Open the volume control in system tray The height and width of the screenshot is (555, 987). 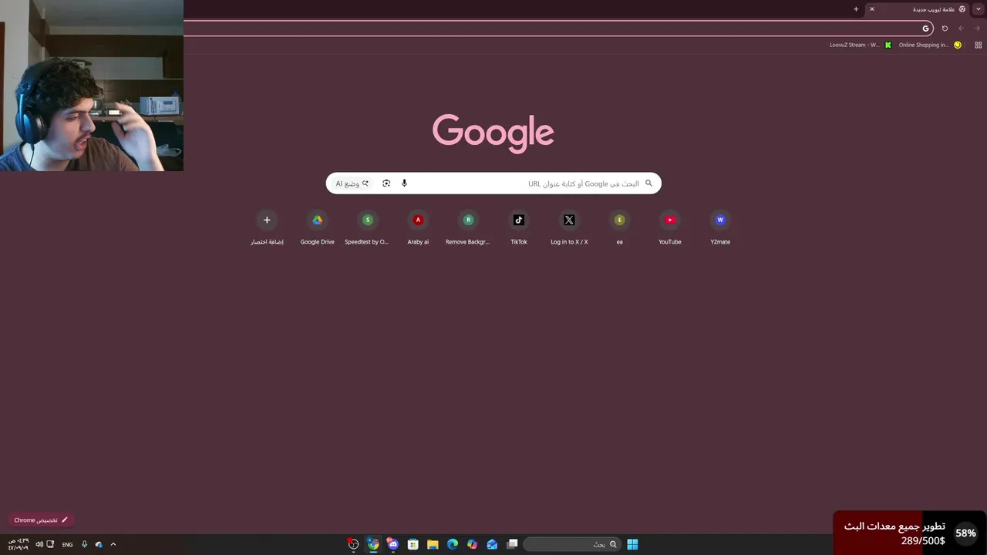click(39, 544)
